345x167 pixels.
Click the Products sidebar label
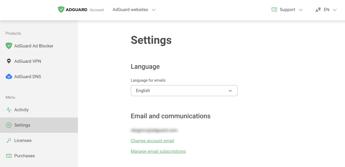[13, 33]
